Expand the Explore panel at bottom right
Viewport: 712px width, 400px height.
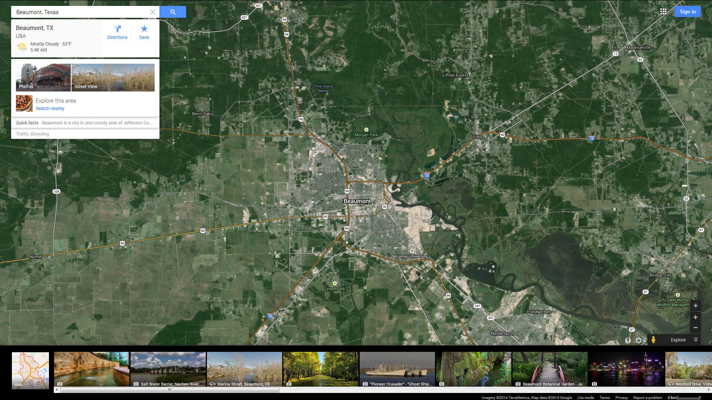696,339
